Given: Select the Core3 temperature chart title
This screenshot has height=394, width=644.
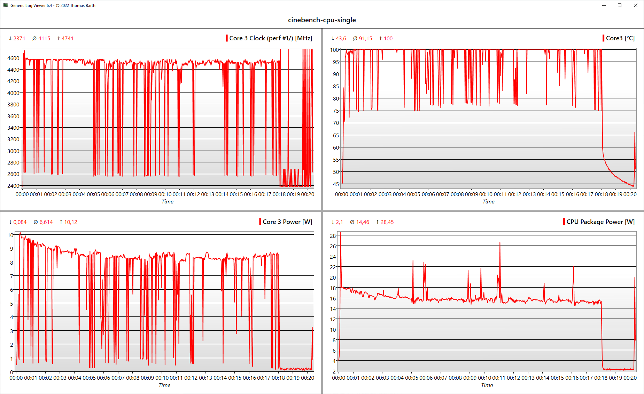Looking at the screenshot, I should click(621, 38).
